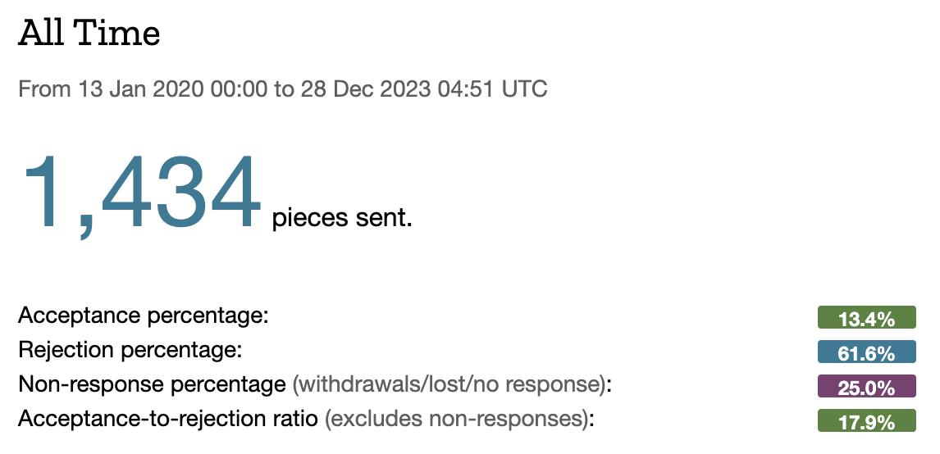Click the green 17.9% ratio badge
Image resolution: width=940 pixels, height=454 pixels.
click(866, 421)
